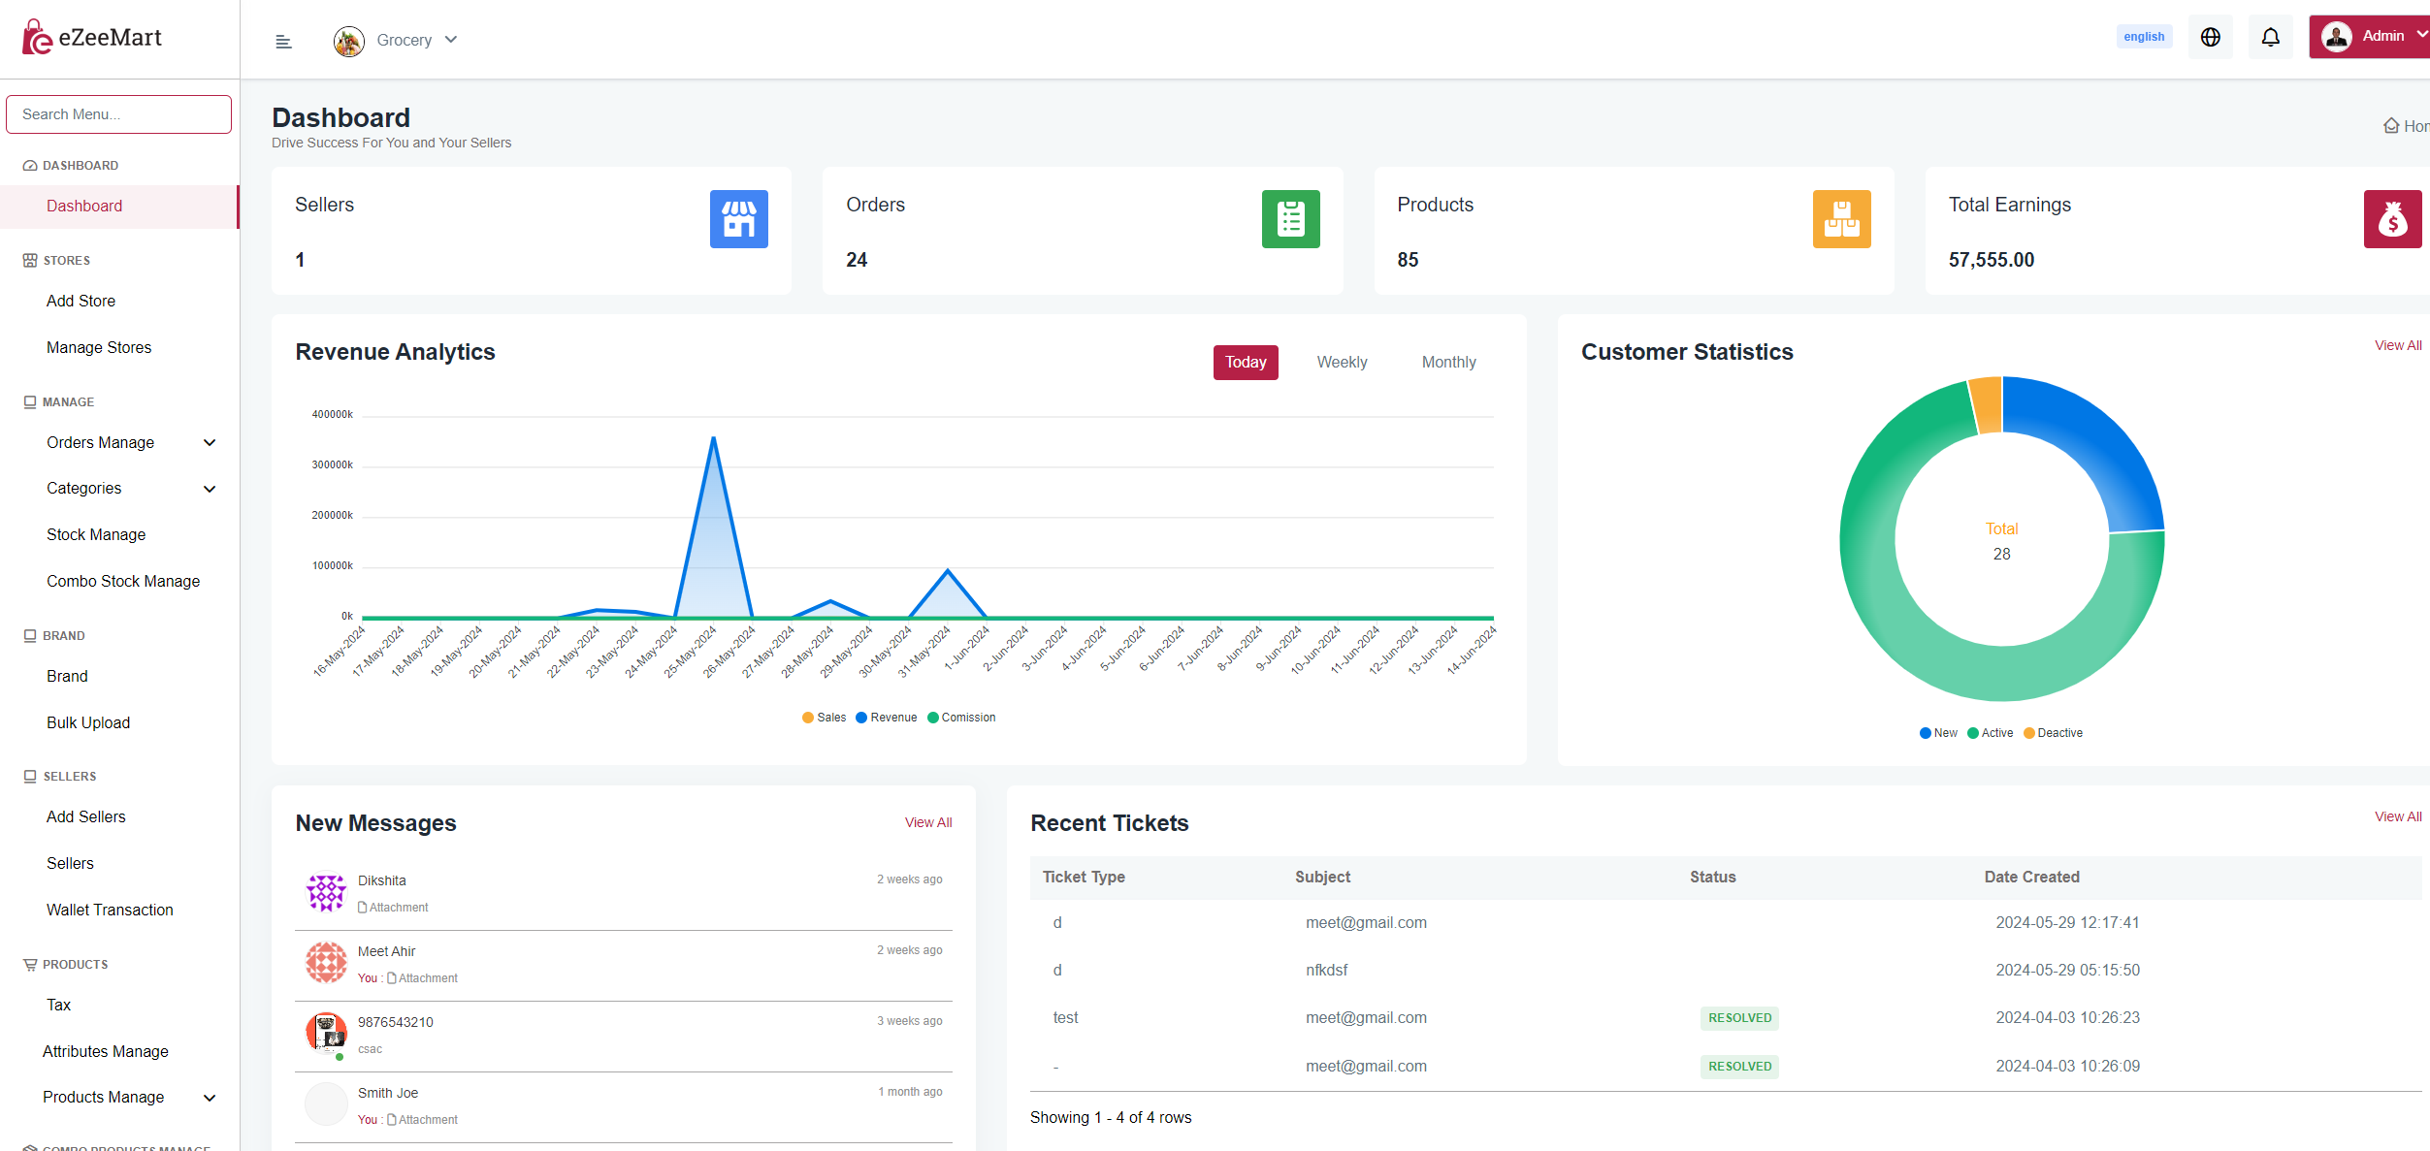This screenshot has height=1151, width=2430.
Task: Open the notifications bell
Action: 2270,37
